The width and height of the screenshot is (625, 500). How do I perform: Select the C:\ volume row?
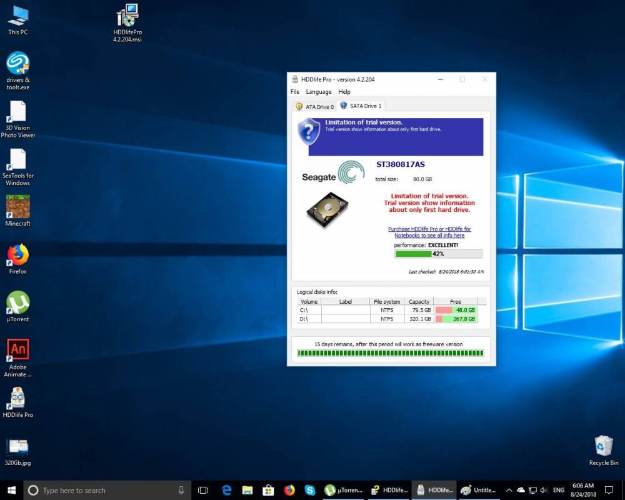[x=387, y=310]
